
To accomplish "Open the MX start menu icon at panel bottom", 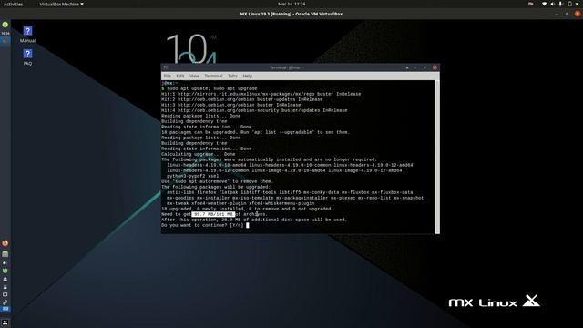I will pos(5,323).
